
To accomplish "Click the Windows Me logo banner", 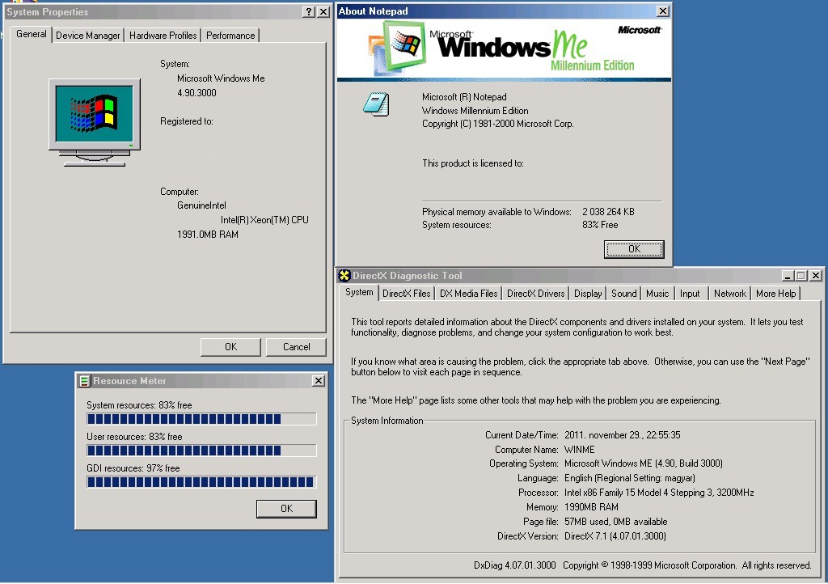I will (x=505, y=49).
